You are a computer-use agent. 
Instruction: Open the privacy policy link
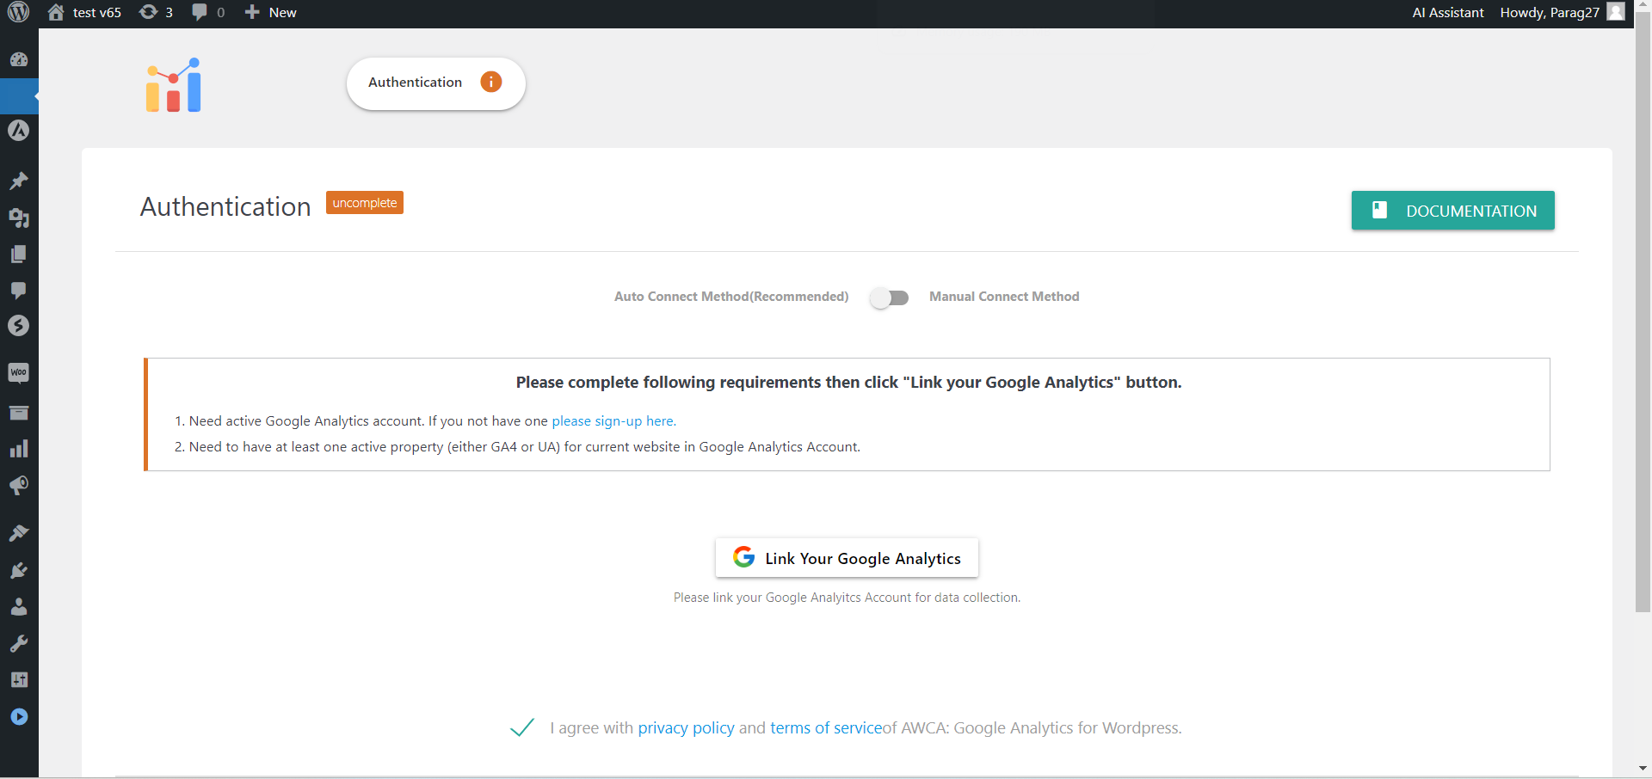click(x=686, y=728)
